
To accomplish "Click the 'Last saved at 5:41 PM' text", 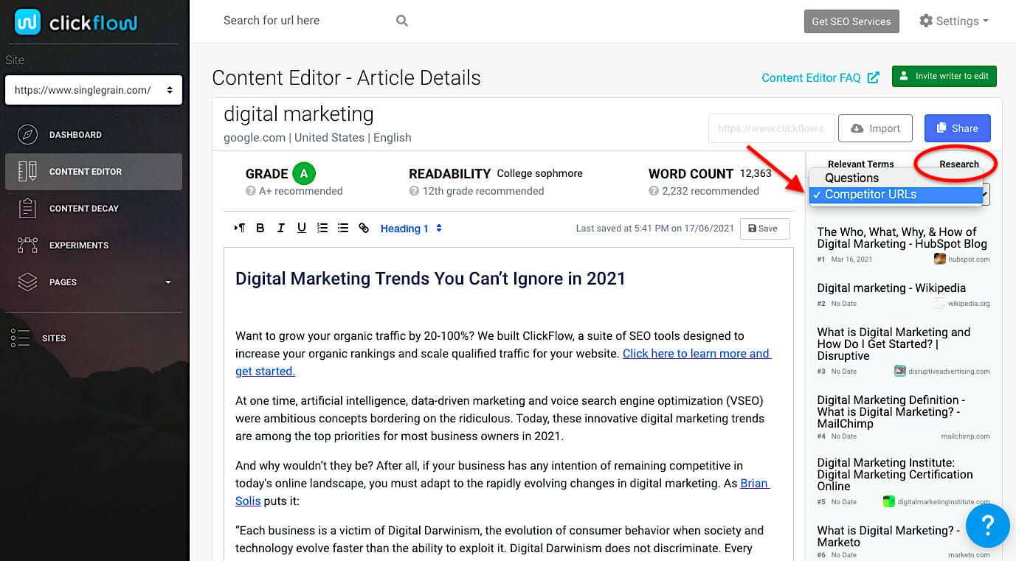I will coord(655,229).
